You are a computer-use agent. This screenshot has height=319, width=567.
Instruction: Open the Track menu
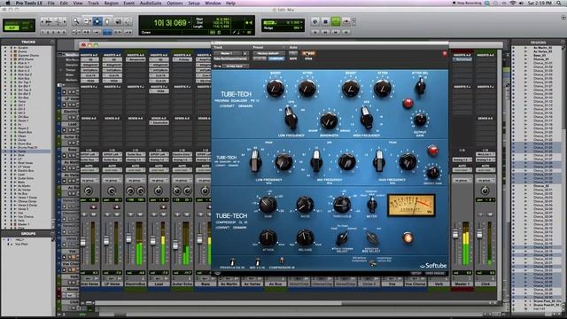[93, 3]
